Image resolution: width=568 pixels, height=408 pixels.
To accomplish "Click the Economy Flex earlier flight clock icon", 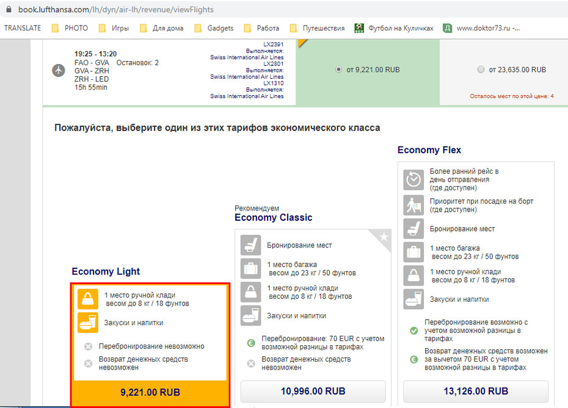I will tap(413, 180).
